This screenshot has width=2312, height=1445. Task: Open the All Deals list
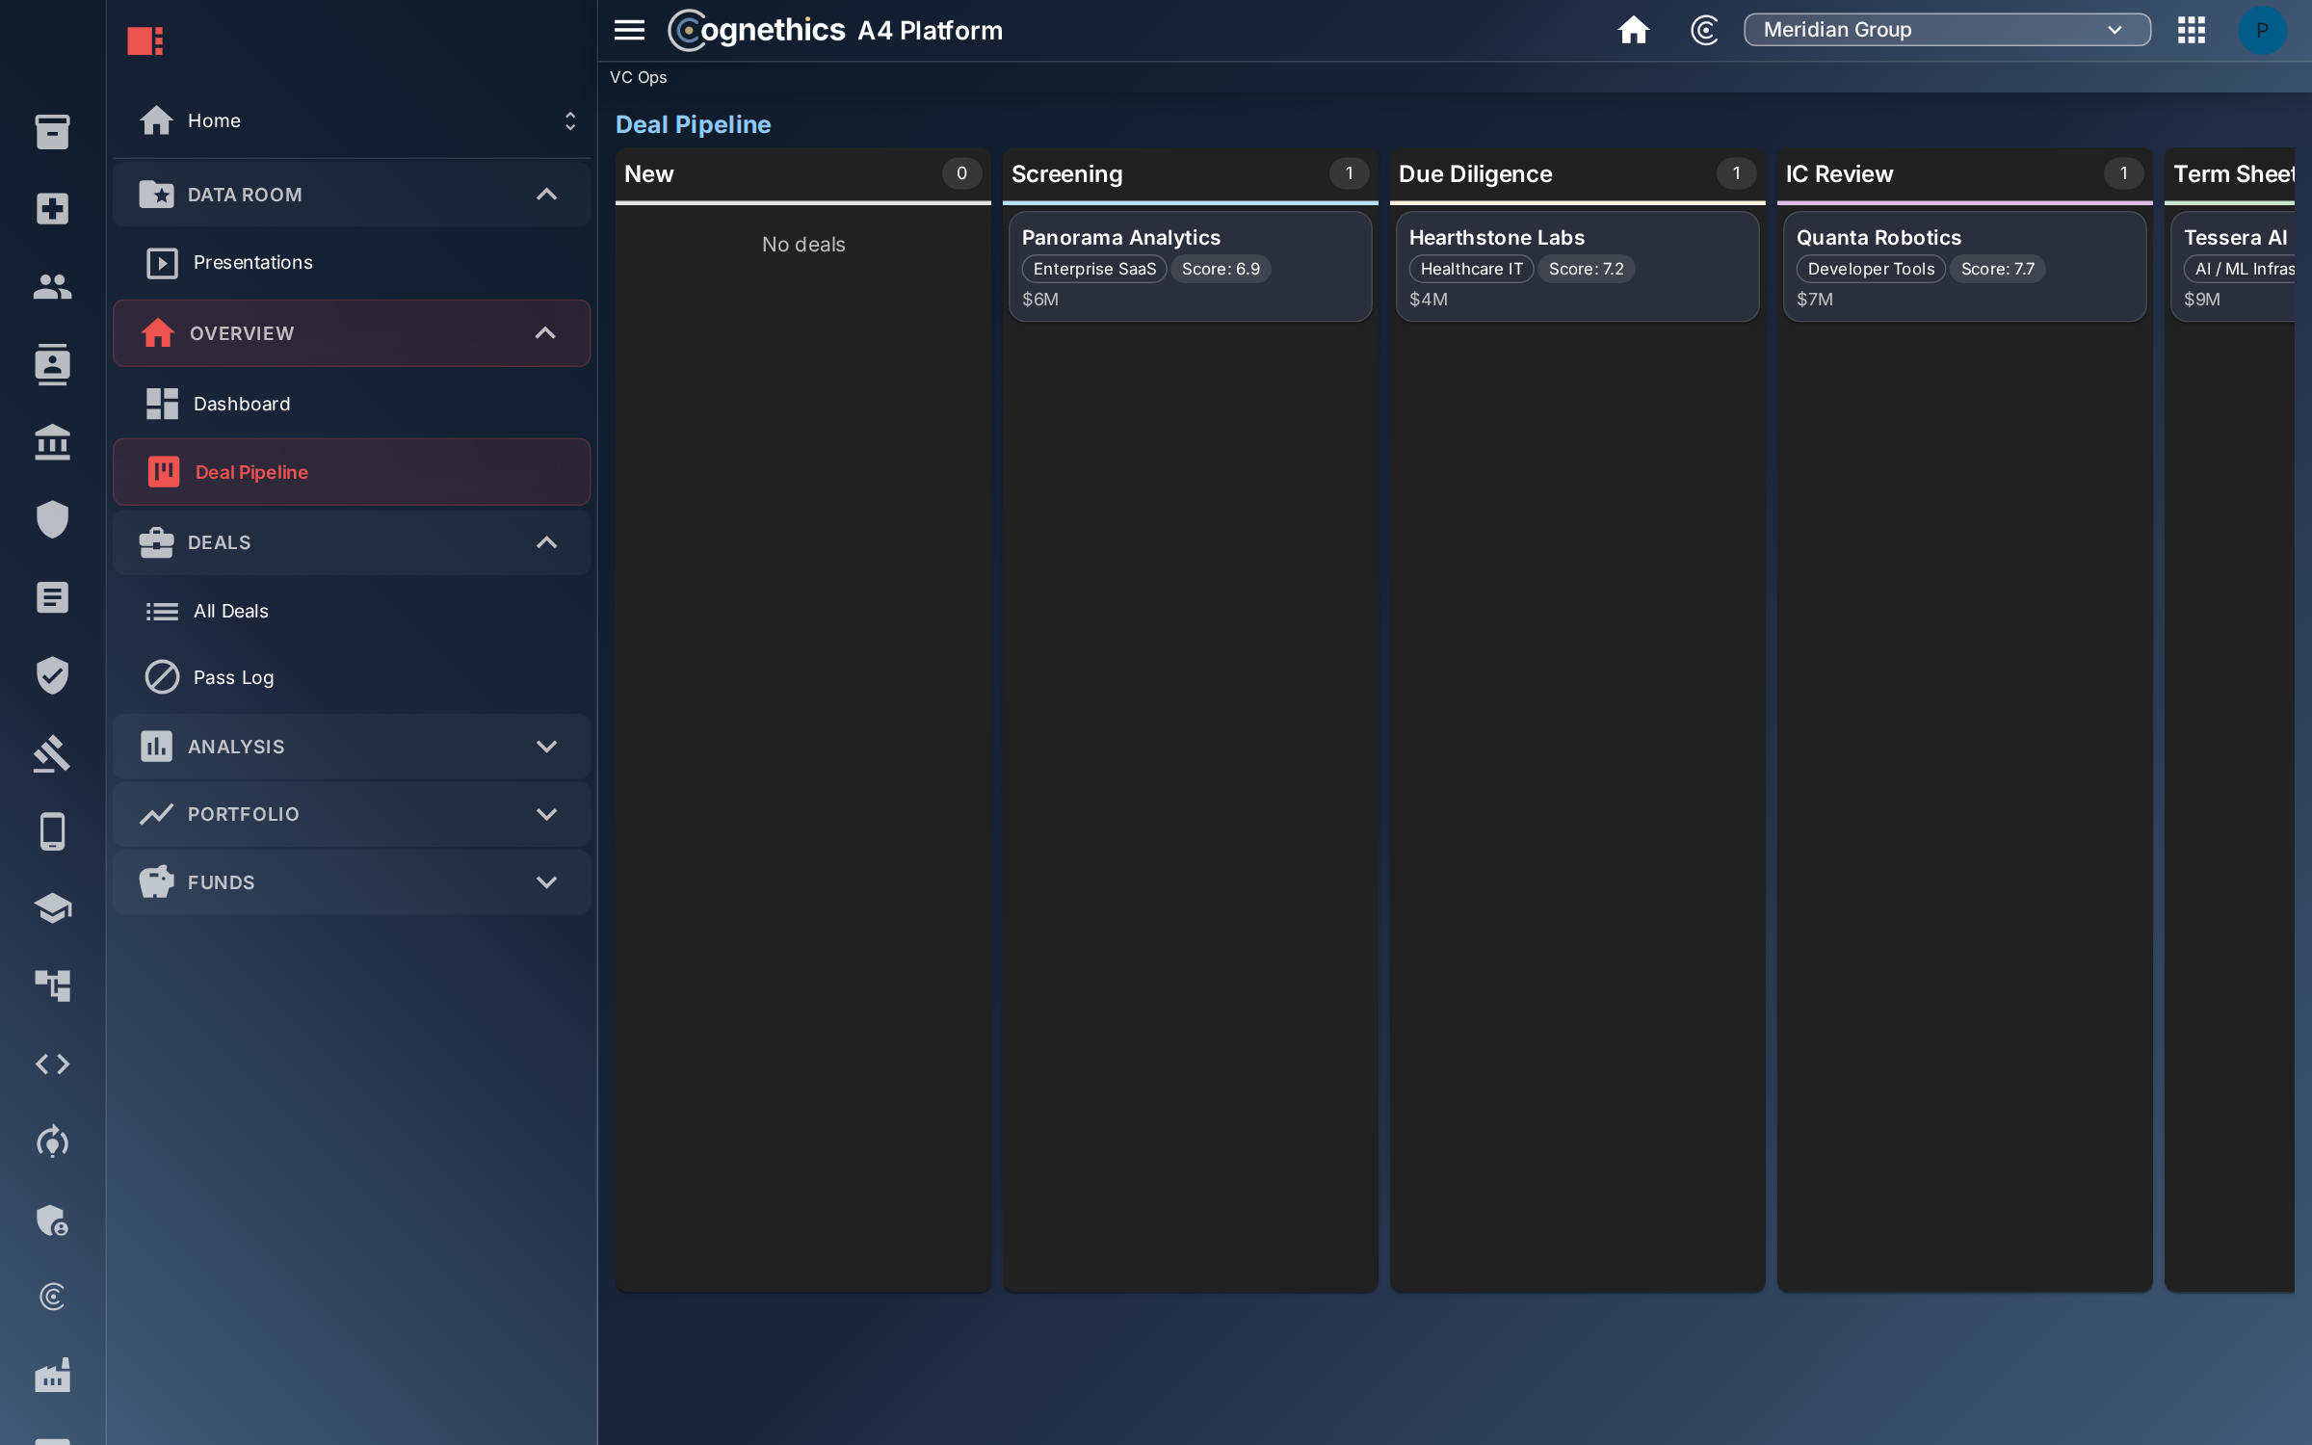[352, 611]
